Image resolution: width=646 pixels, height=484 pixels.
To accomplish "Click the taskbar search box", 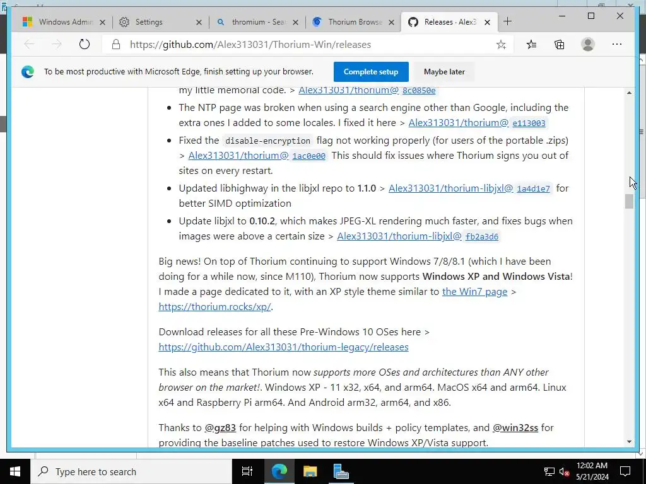I will (x=131, y=471).
